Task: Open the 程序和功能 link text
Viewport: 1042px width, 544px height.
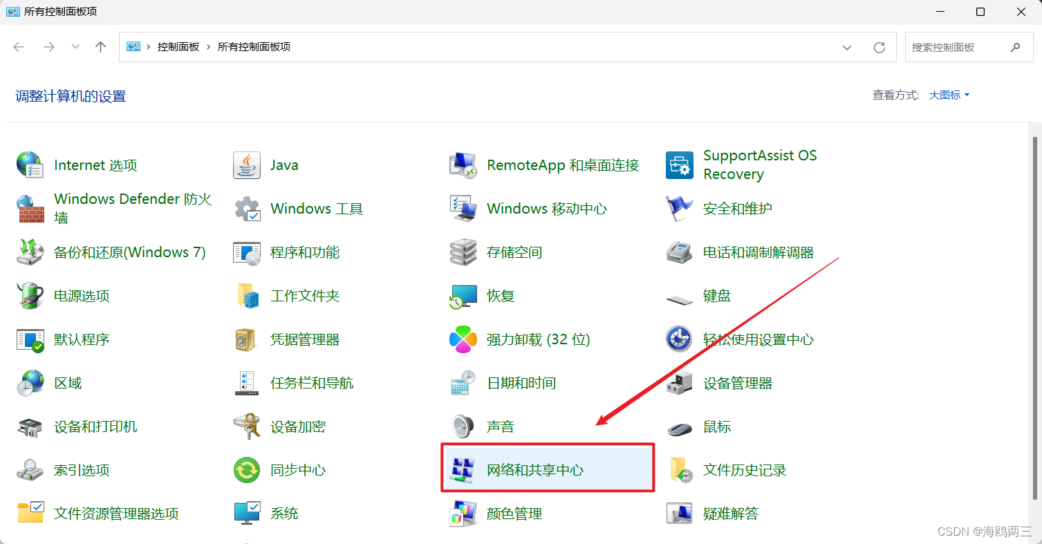Action: [x=305, y=252]
